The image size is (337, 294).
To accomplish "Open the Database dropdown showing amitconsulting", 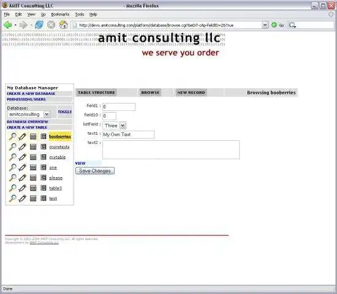I will 29,114.
